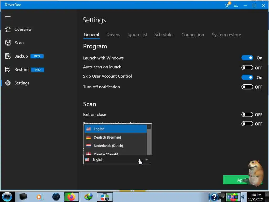
Task: Open the Scheduler tab
Action: pyautogui.click(x=164, y=34)
